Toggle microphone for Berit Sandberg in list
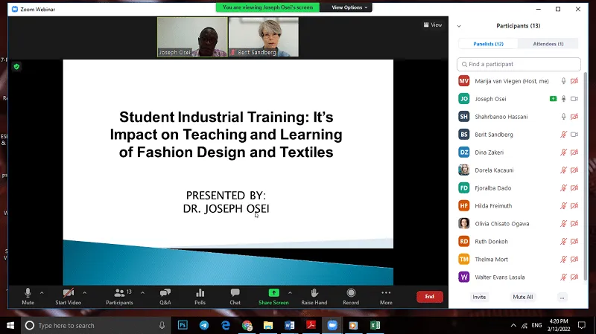 pos(564,135)
